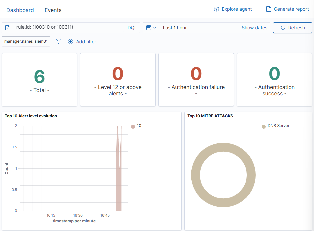
Task: Click Show dates link
Action: click(254, 28)
